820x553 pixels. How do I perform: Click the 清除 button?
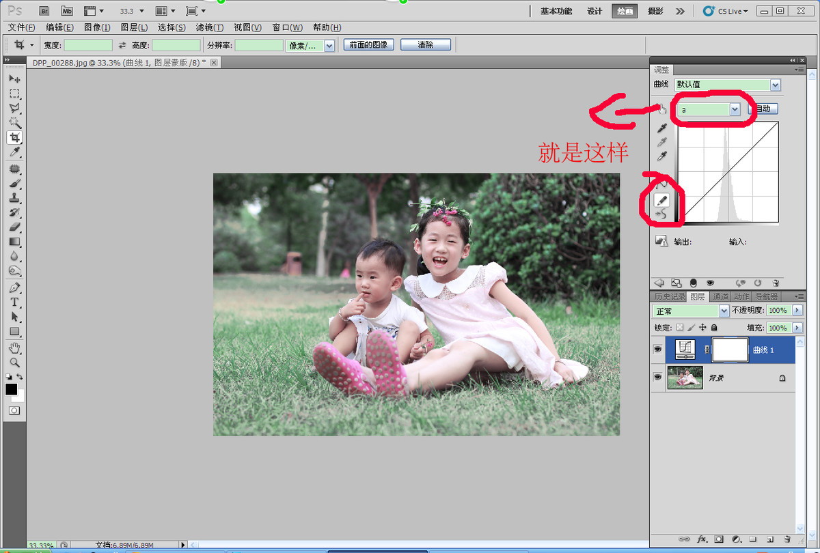tap(425, 44)
